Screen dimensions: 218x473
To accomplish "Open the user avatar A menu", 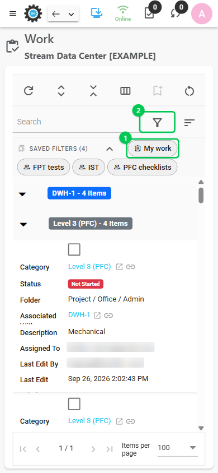I will pyautogui.click(x=202, y=14).
